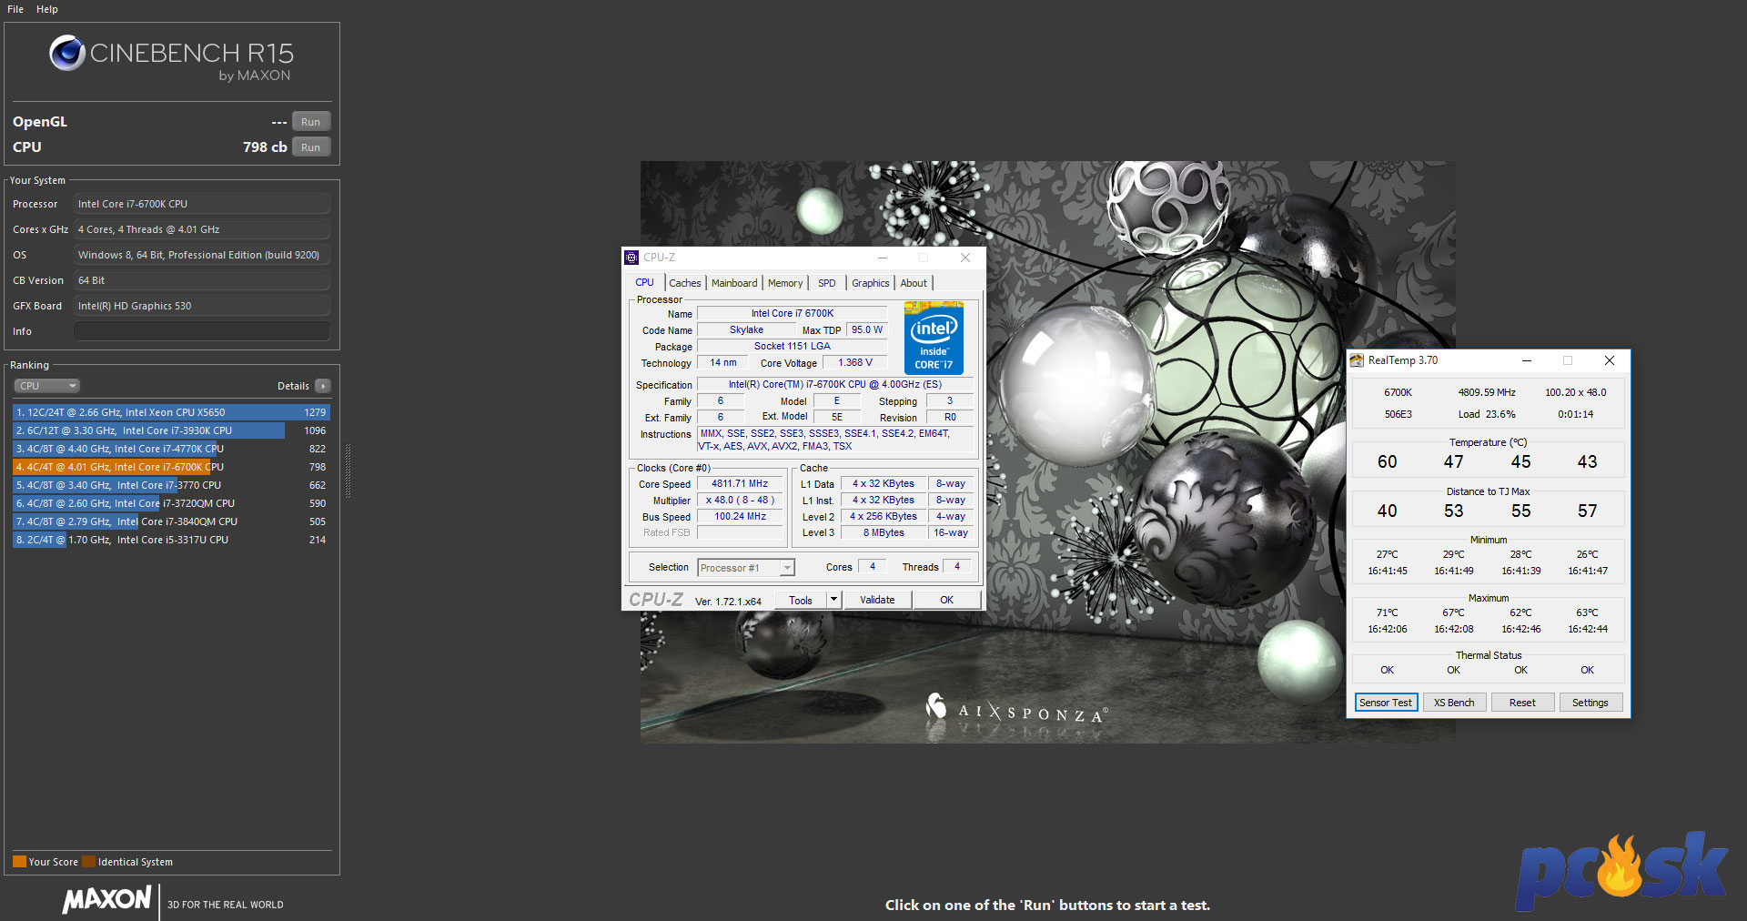Click the Processor field Intel Core i7-6700K CPU

point(202,204)
